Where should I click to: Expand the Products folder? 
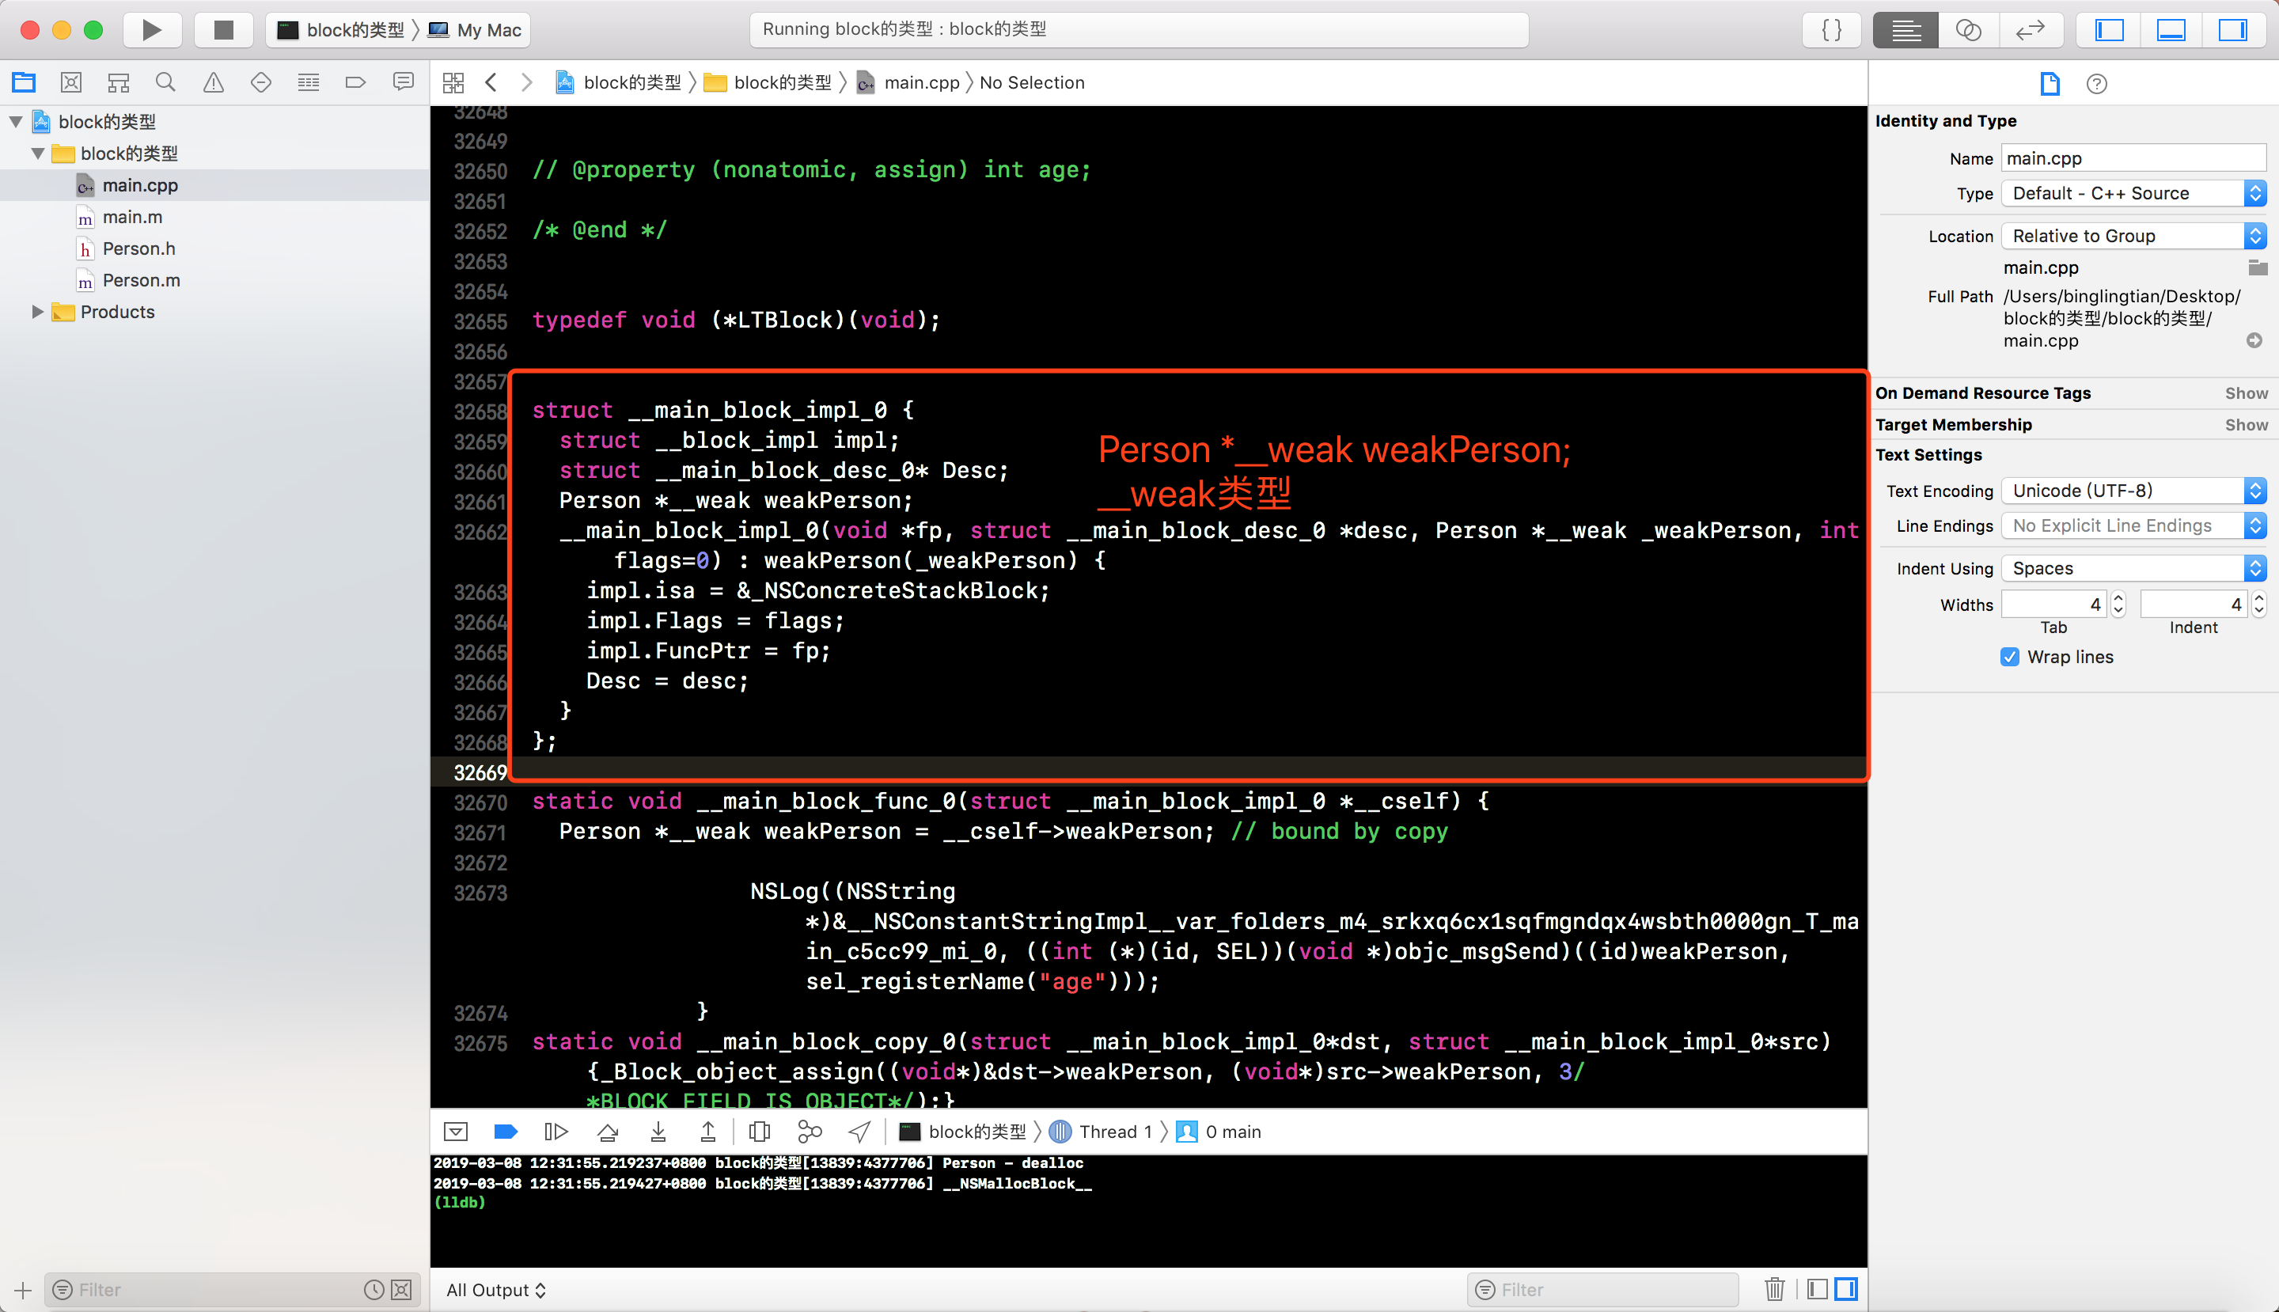point(37,312)
